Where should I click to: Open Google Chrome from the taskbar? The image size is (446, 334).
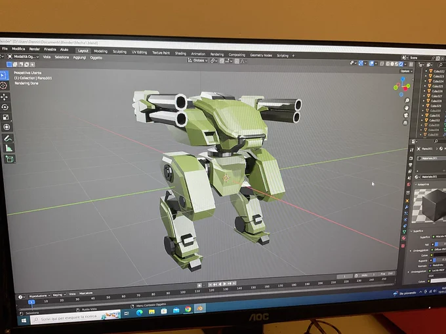coord(188,309)
